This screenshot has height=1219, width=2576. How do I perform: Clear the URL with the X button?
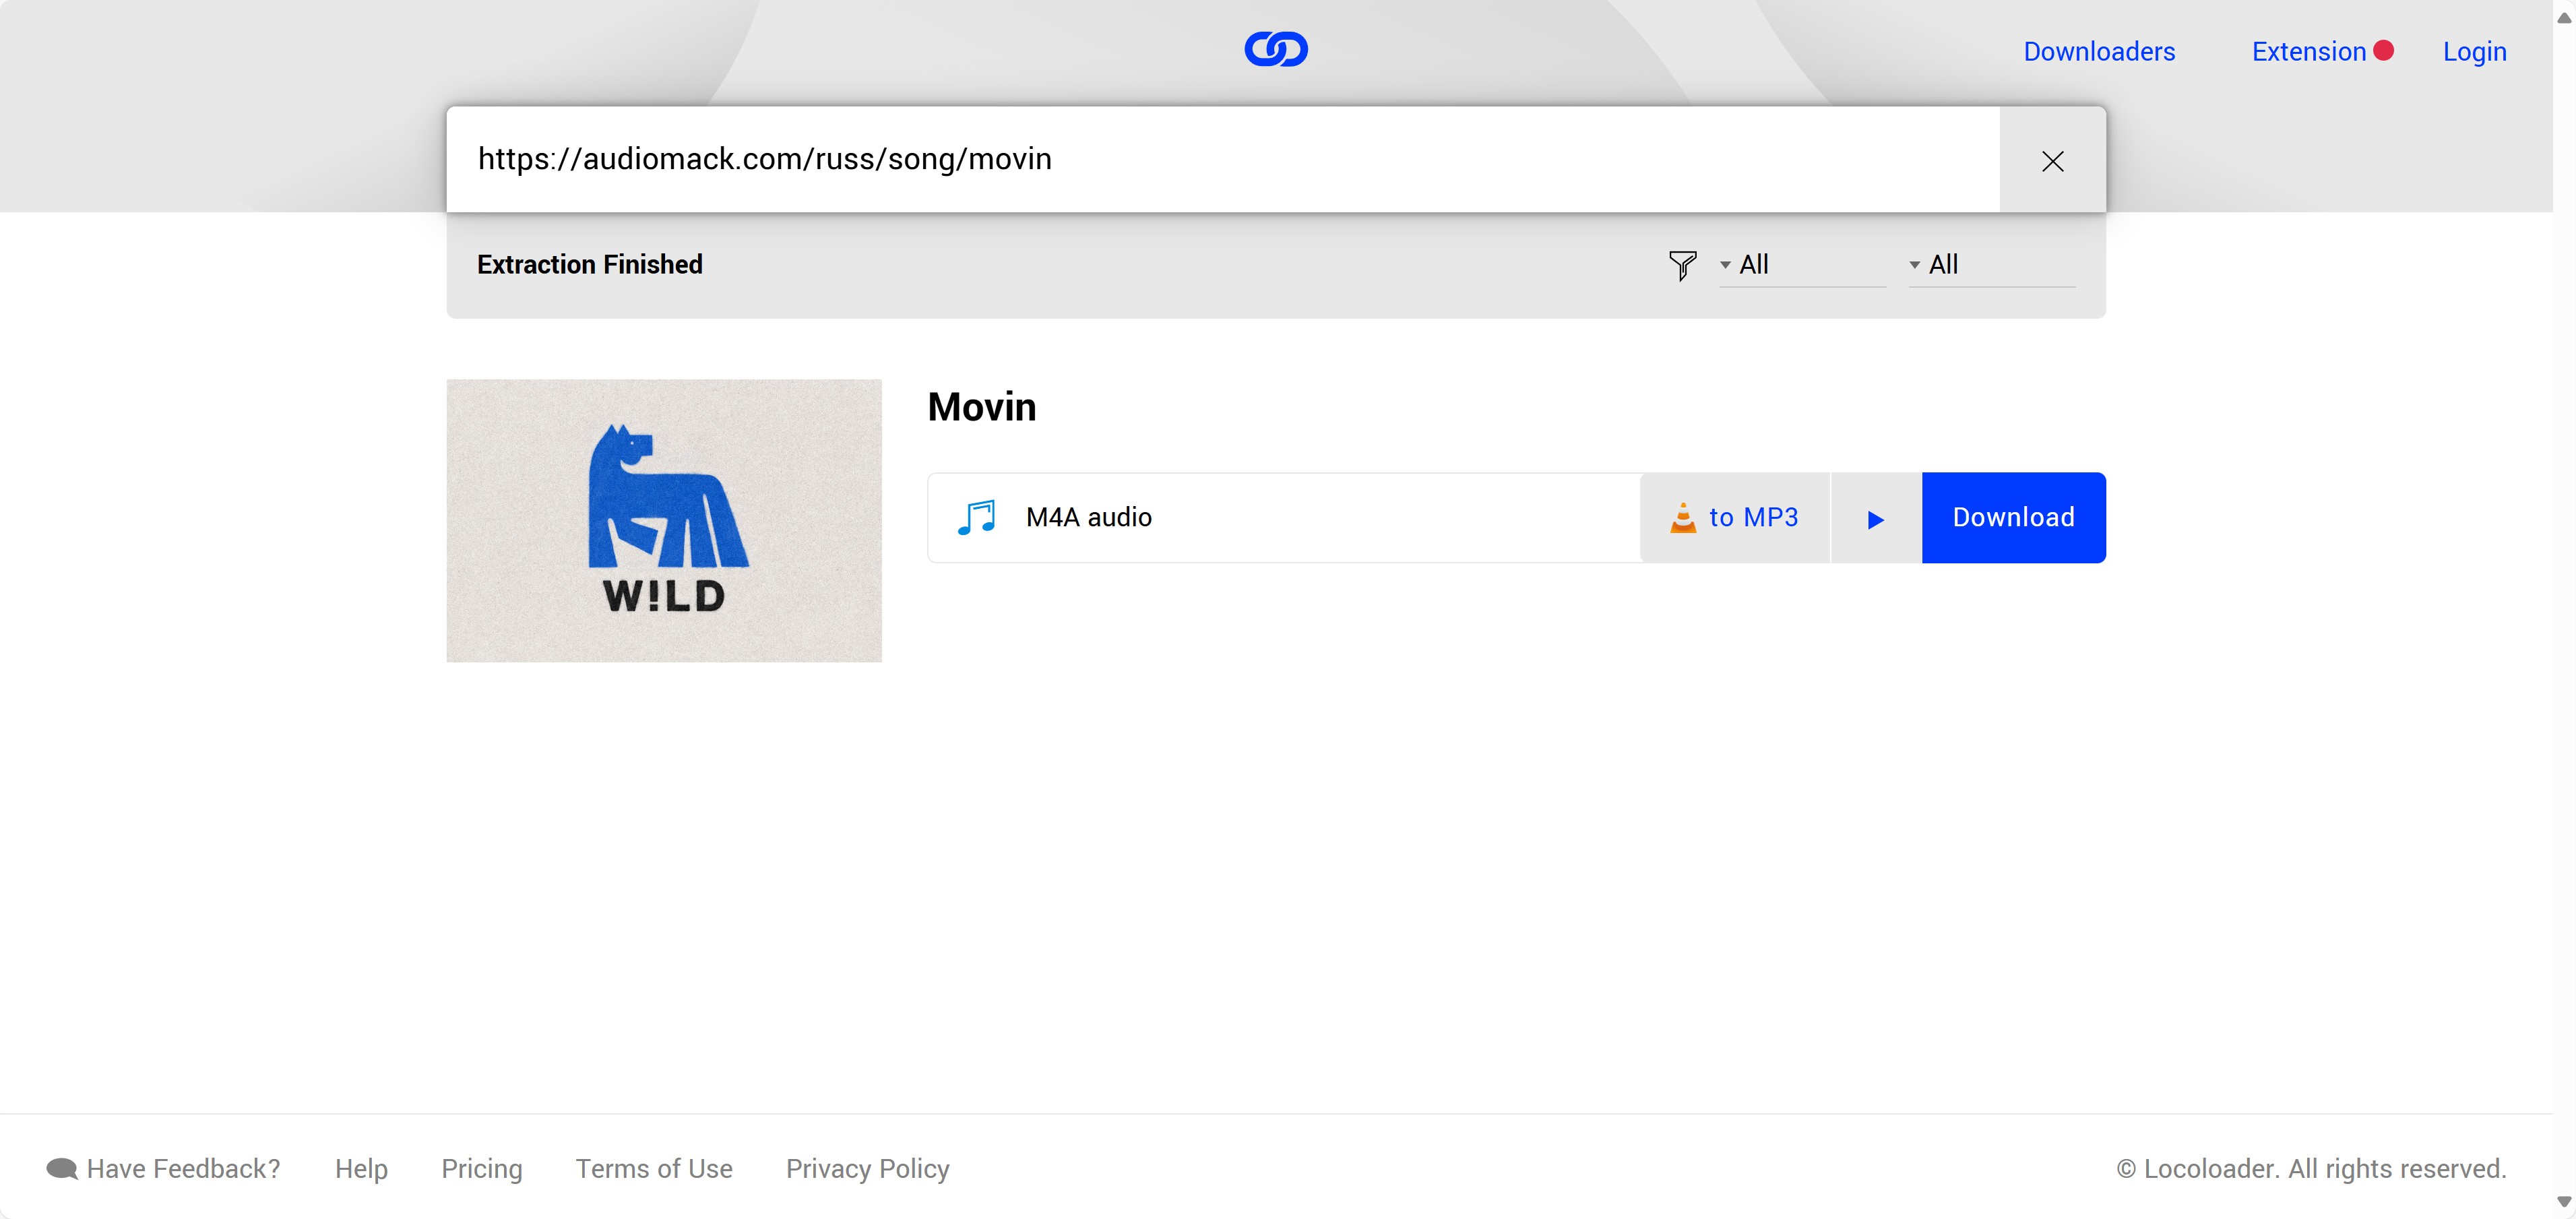point(2052,160)
